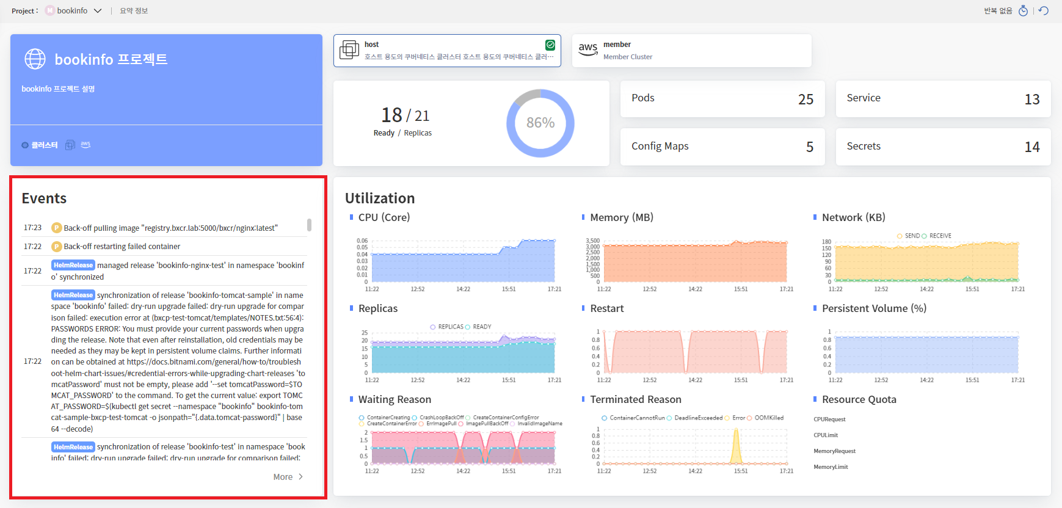Viewport: 1062px width, 508px height.
Task: Click the auto-refresh timer icon
Action: pos(1024,11)
